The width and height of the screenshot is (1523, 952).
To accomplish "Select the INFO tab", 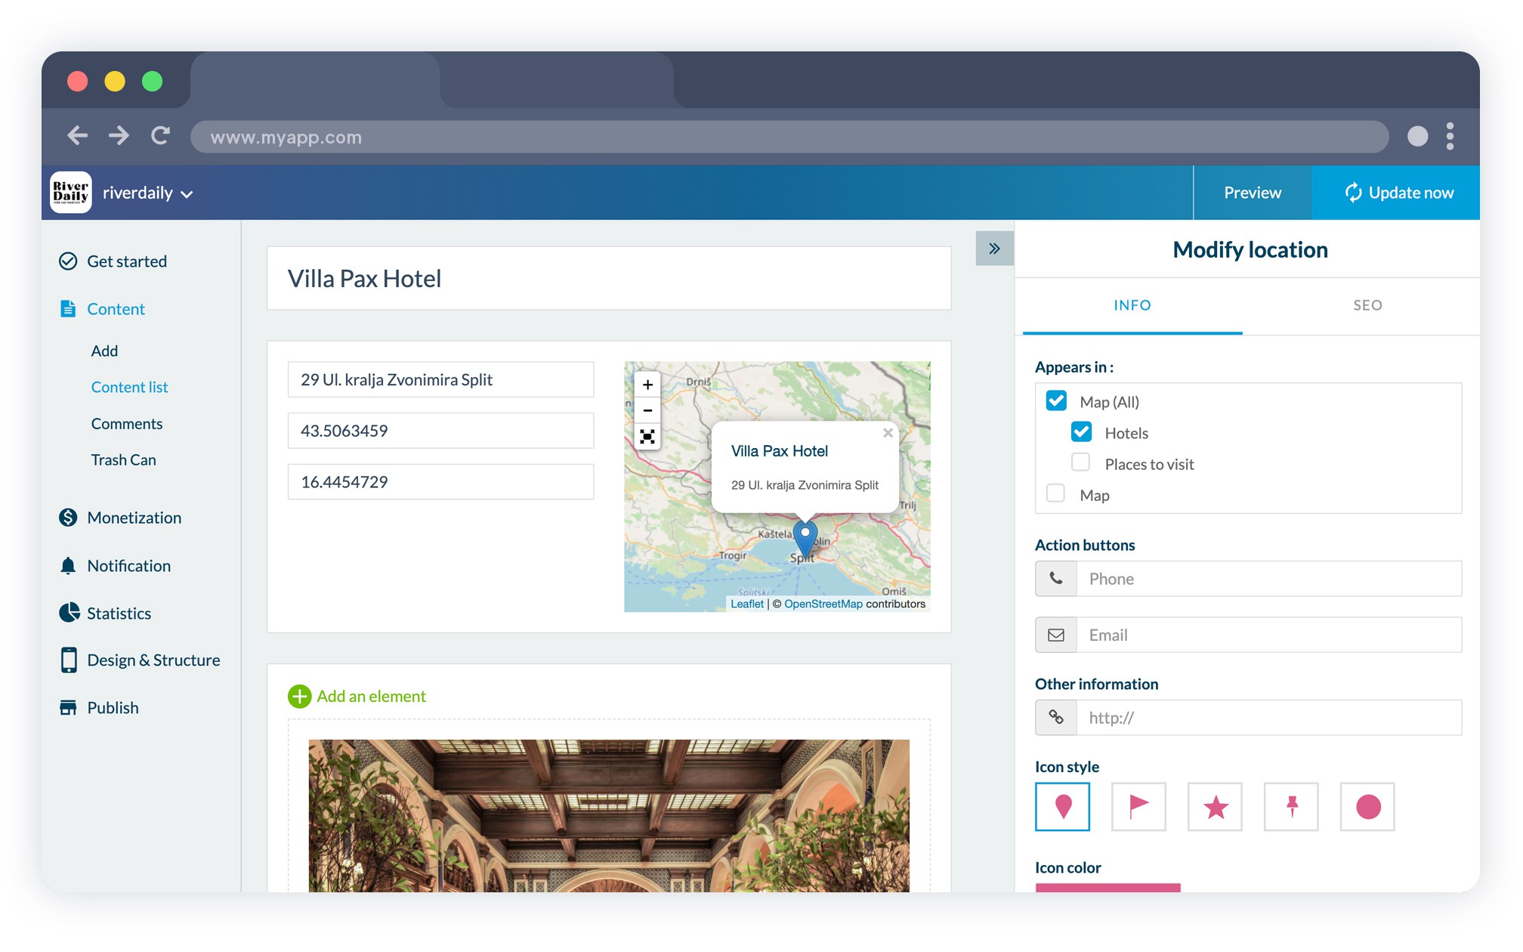I will (x=1132, y=305).
